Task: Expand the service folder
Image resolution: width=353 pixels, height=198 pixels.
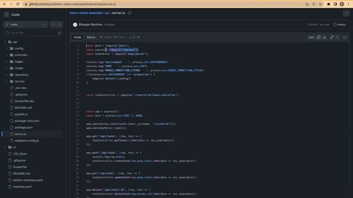Action: pyautogui.click(x=7, y=81)
